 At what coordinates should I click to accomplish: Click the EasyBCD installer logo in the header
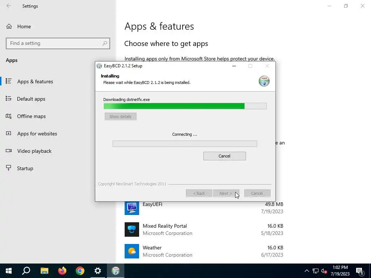[x=264, y=81]
